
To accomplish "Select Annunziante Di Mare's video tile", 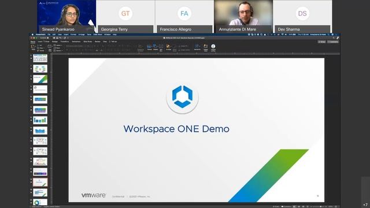I will click(243, 16).
